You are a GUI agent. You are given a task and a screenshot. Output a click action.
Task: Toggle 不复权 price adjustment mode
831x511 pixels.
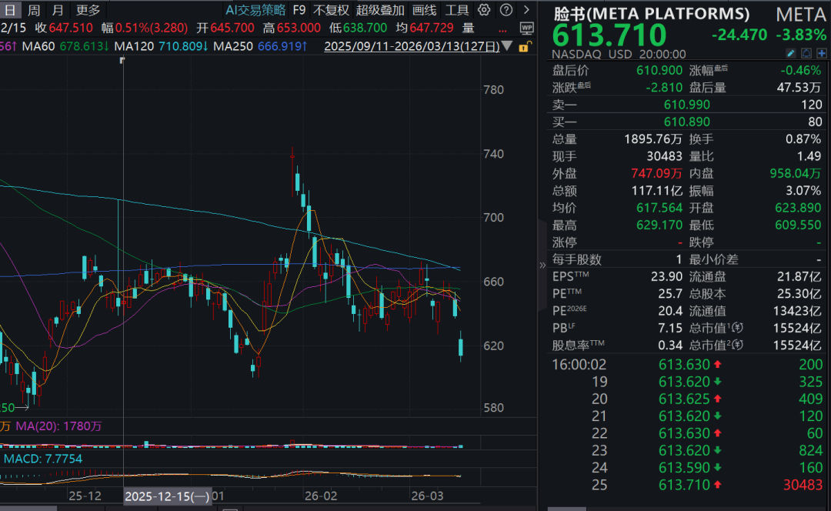pos(329,10)
